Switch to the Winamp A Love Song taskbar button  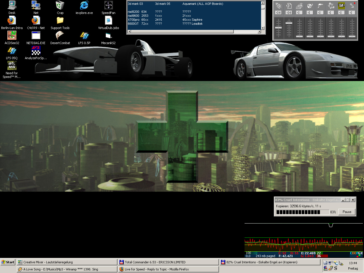(x=67, y=269)
